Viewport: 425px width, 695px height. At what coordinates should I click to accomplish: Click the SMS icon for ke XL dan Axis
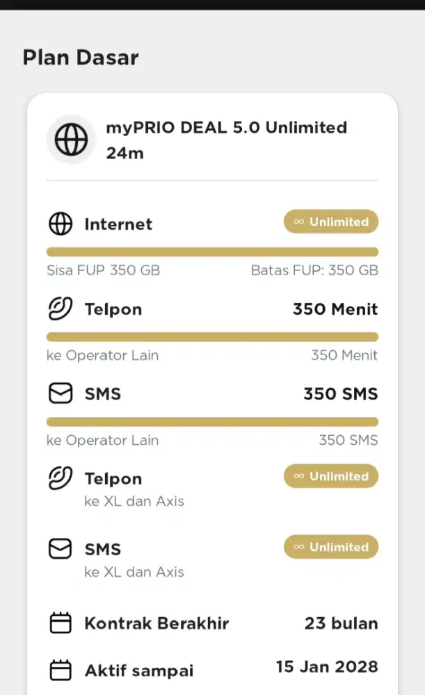click(61, 548)
